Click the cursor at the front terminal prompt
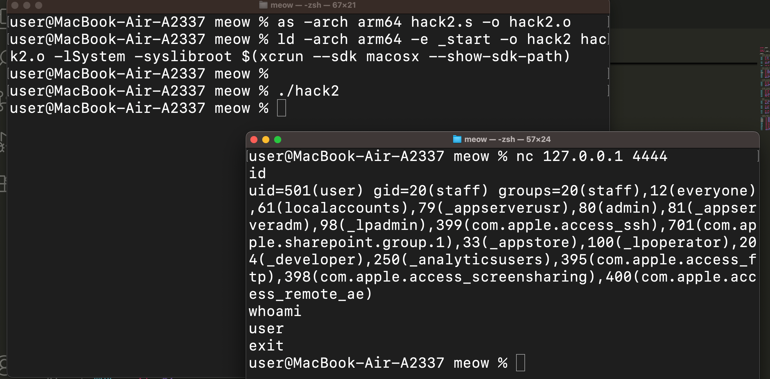 click(520, 363)
